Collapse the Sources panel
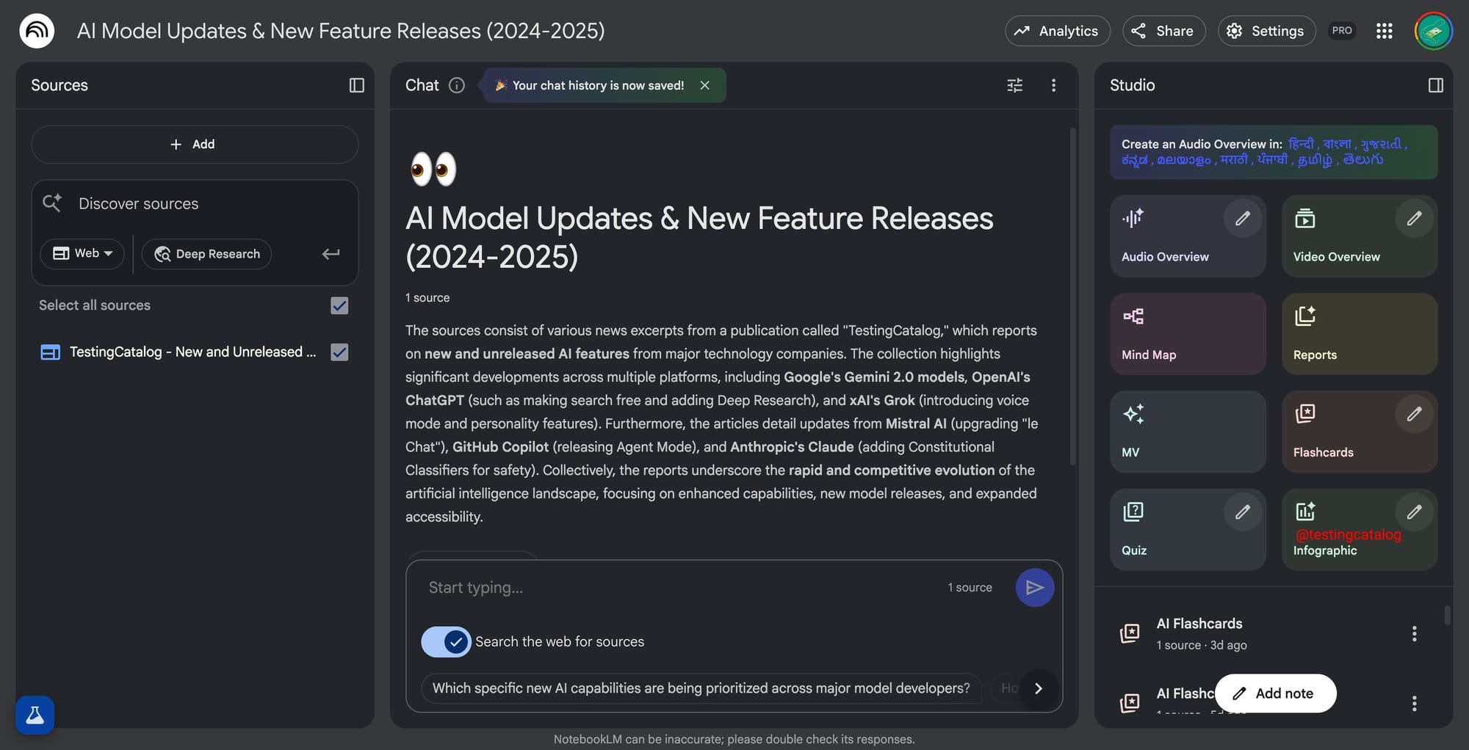 [356, 85]
